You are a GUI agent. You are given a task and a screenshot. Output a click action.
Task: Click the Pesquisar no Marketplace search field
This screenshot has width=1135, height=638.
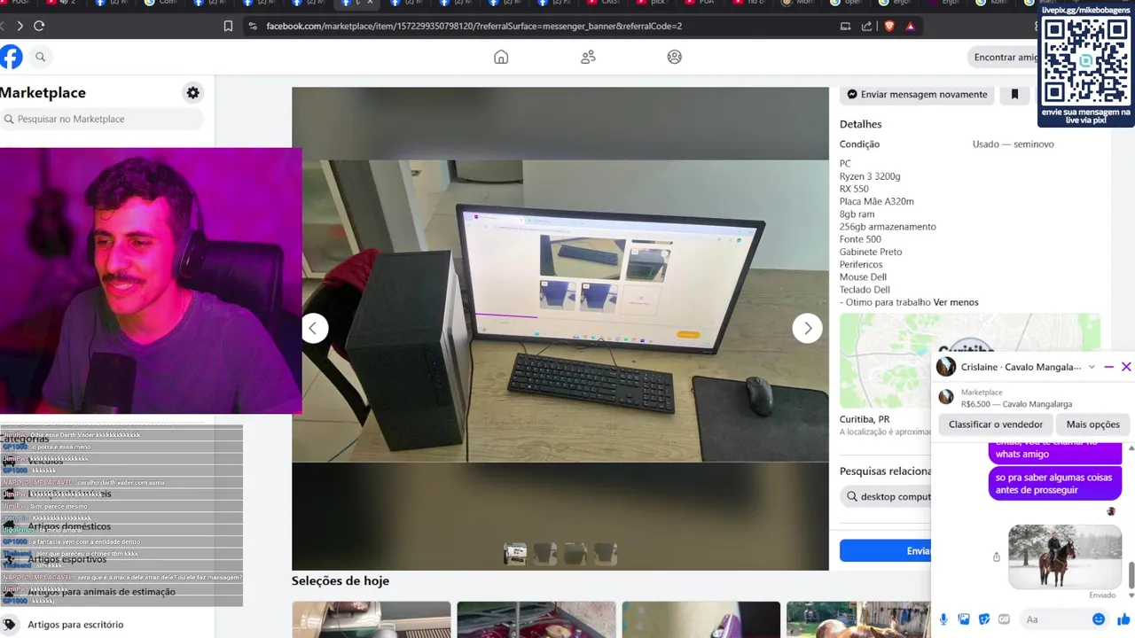click(102, 119)
